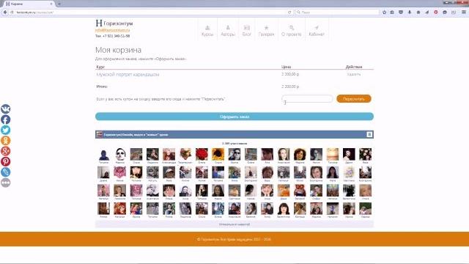Viewport: 469px width, 264px height.
Task: Share via Odnoklassniki orange icon
Action: click(x=5, y=140)
